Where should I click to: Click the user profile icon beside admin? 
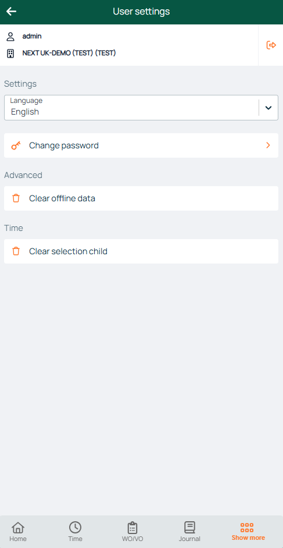pyautogui.click(x=11, y=36)
